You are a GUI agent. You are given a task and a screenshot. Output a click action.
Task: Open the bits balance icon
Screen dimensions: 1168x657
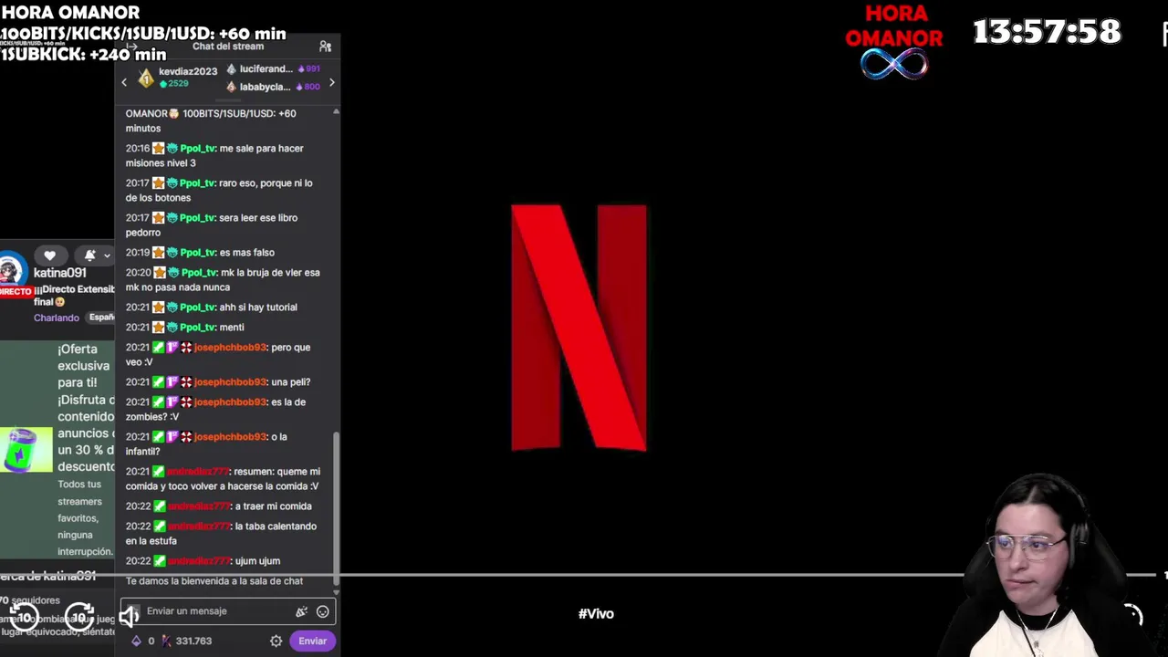(136, 641)
